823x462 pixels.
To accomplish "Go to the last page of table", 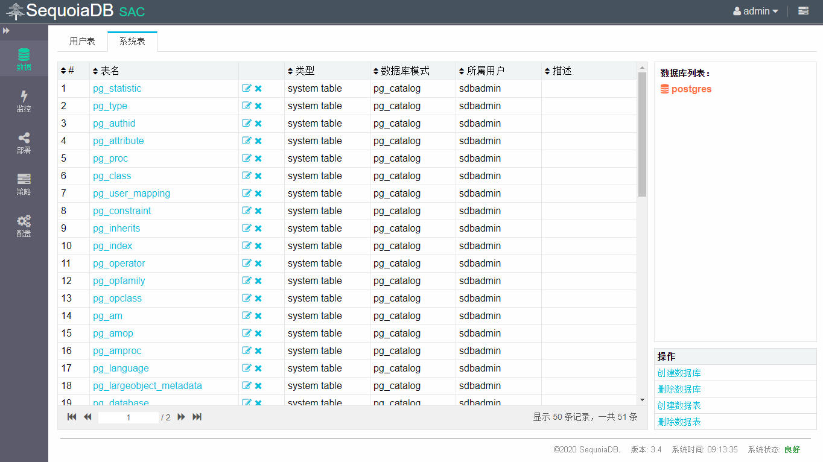I will point(197,417).
